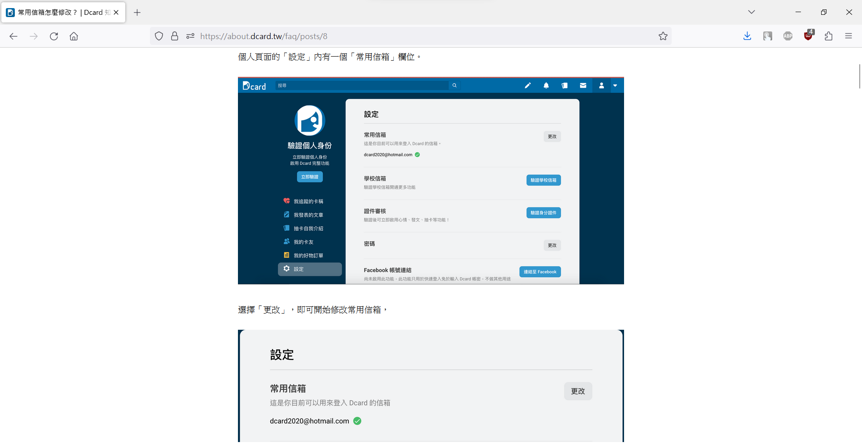Click the first Dcard settings screenshot
The image size is (862, 447).
pyautogui.click(x=431, y=181)
